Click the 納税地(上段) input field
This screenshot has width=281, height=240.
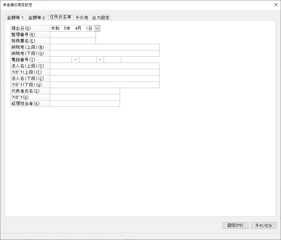[104, 47]
